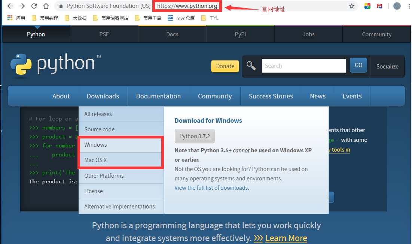Open the News navigation menu
412x244 pixels.
(318, 96)
